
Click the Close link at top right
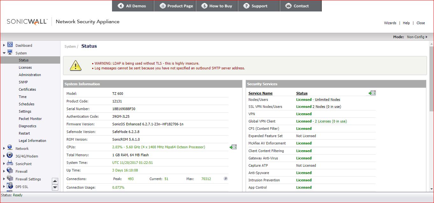[421, 23]
